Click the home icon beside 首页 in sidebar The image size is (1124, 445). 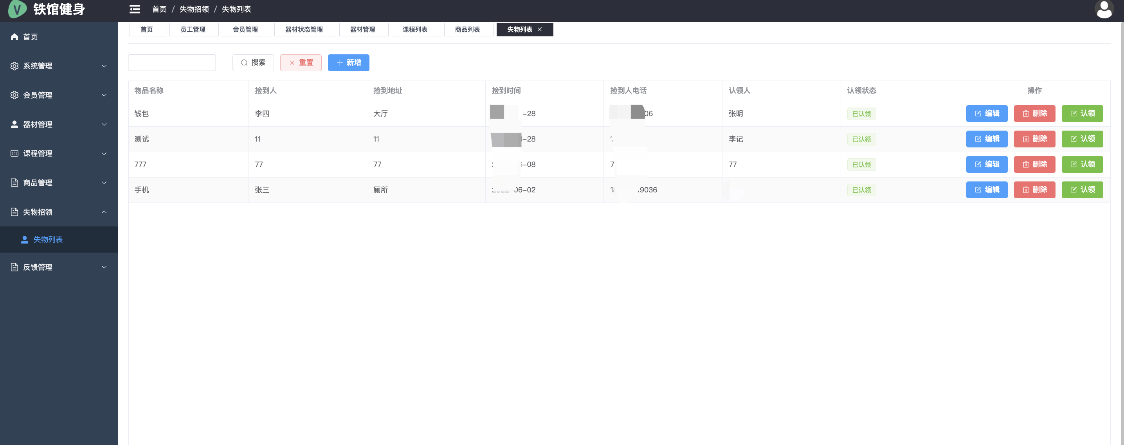tap(14, 37)
